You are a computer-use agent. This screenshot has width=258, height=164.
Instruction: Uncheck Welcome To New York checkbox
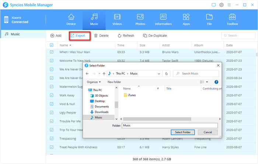coord(52,61)
